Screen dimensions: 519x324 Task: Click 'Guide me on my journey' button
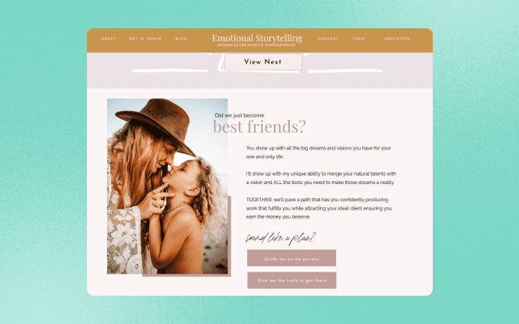[292, 259]
